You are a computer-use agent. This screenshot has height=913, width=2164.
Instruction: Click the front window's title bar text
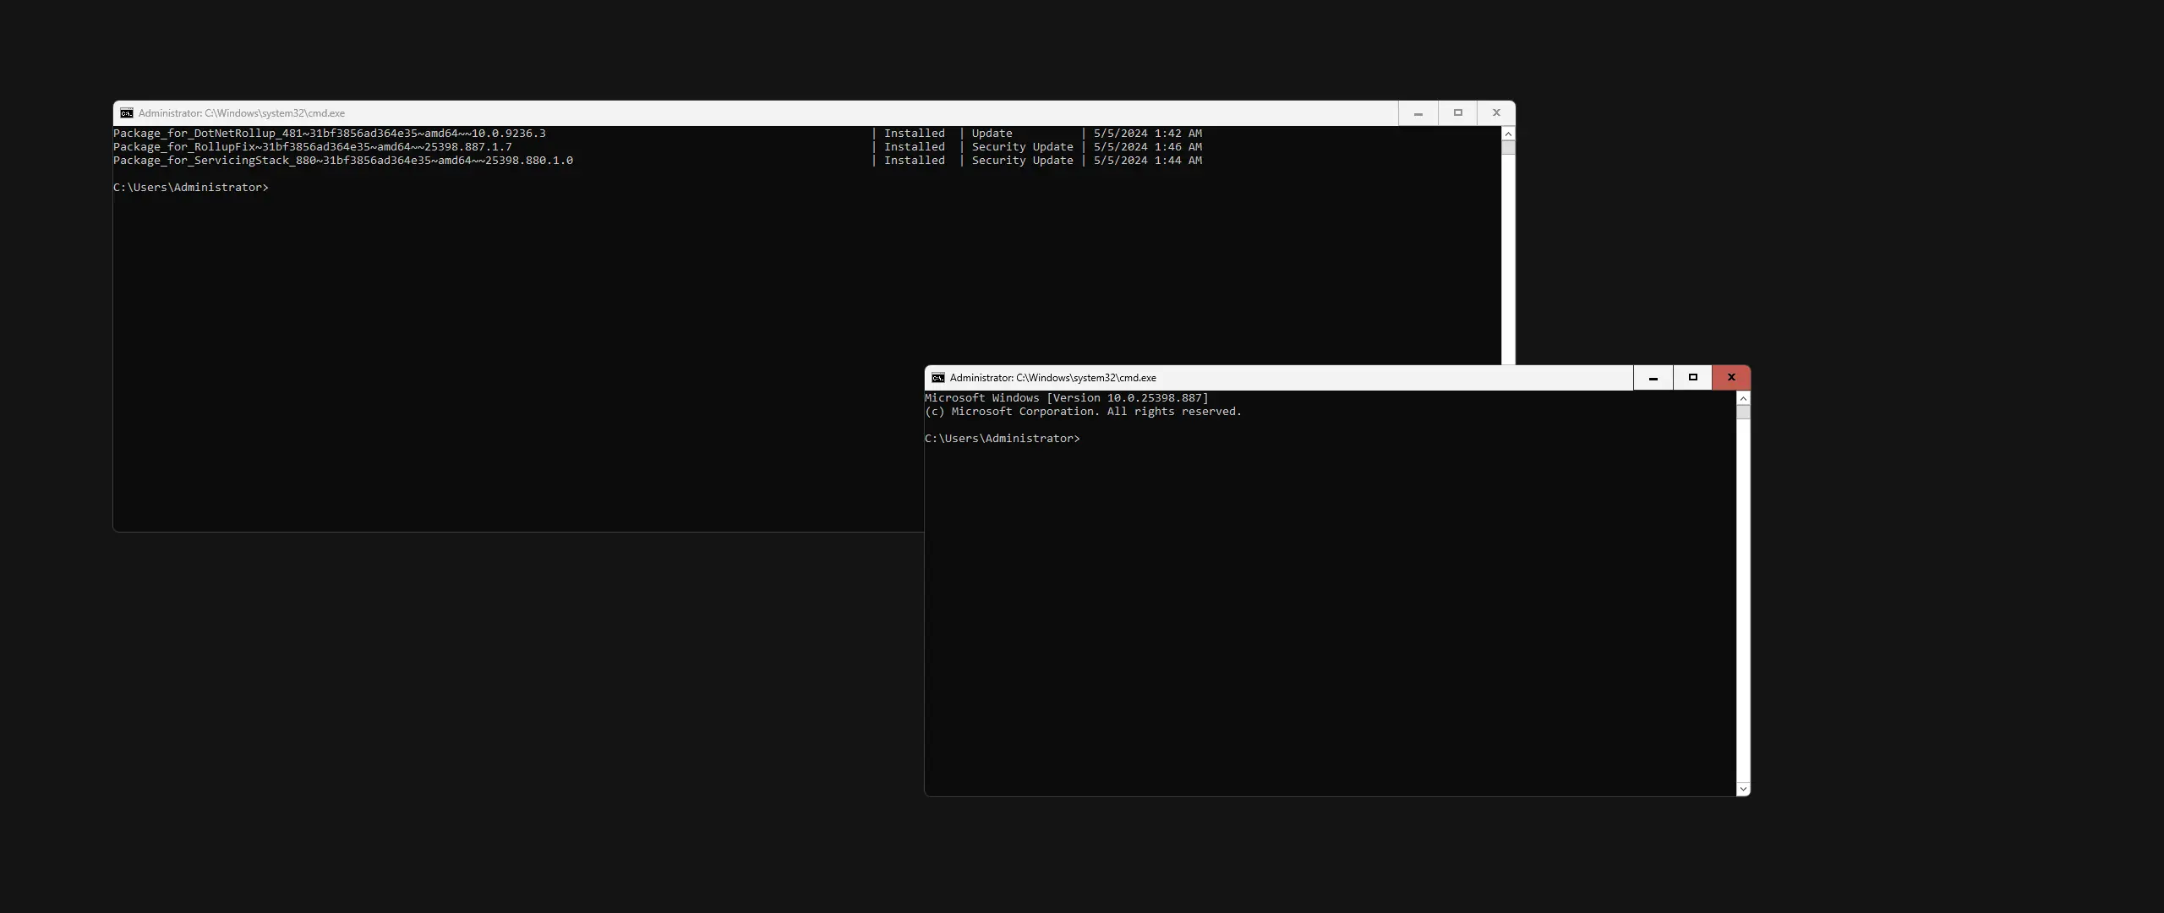[x=1052, y=378]
